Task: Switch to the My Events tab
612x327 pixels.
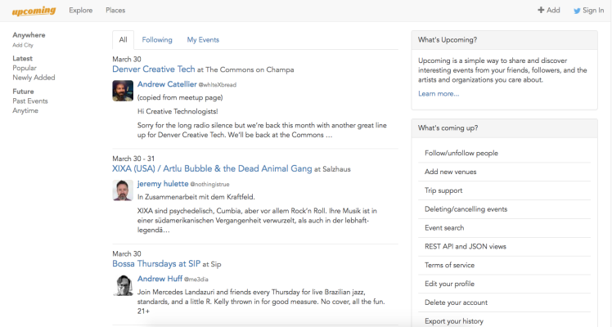Action: point(203,40)
